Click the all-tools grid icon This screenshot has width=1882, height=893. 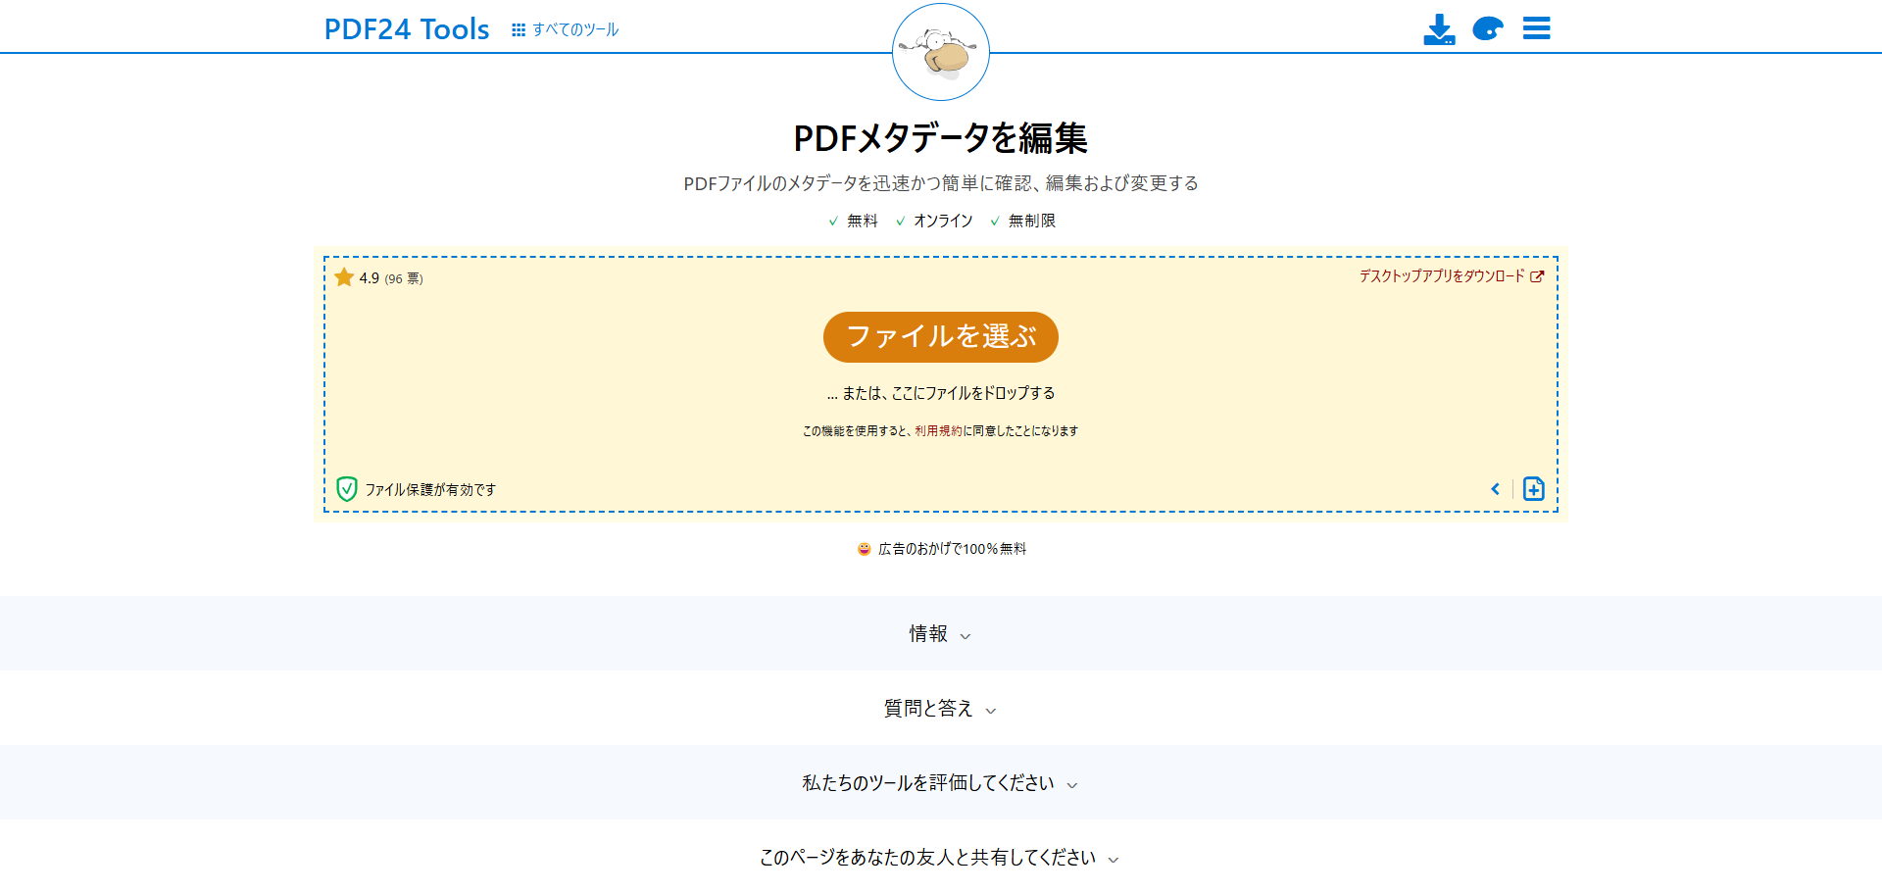(519, 30)
